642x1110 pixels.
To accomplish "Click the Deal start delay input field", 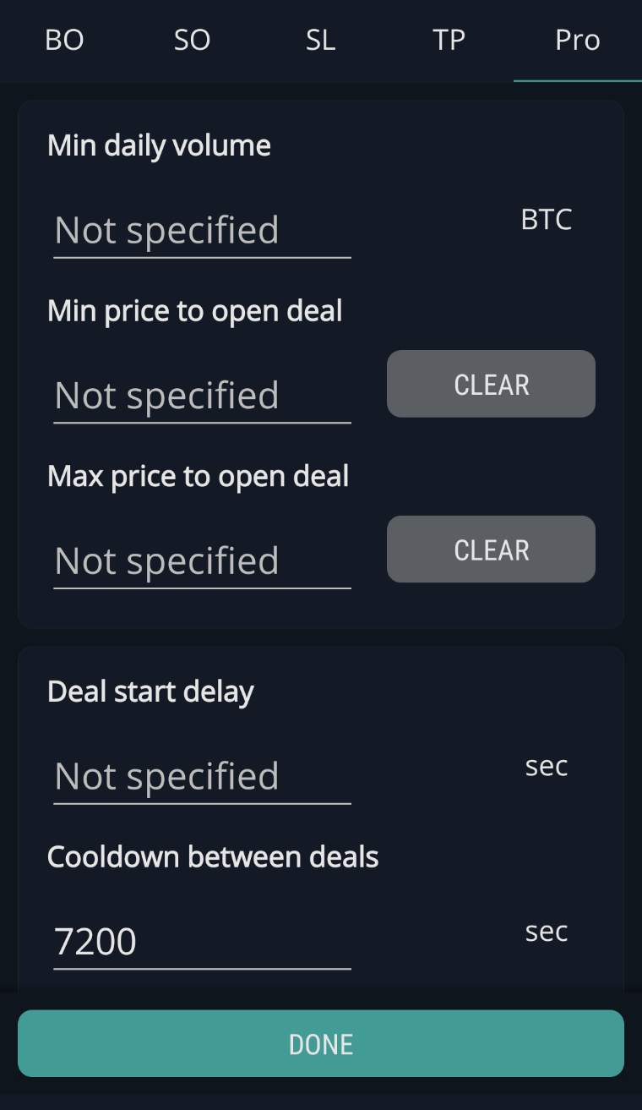I will coord(203,776).
